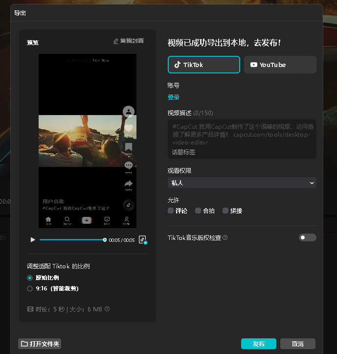337x354 pixels.
Task: Open the export folder with 打开文件夹
Action: [x=40, y=344]
